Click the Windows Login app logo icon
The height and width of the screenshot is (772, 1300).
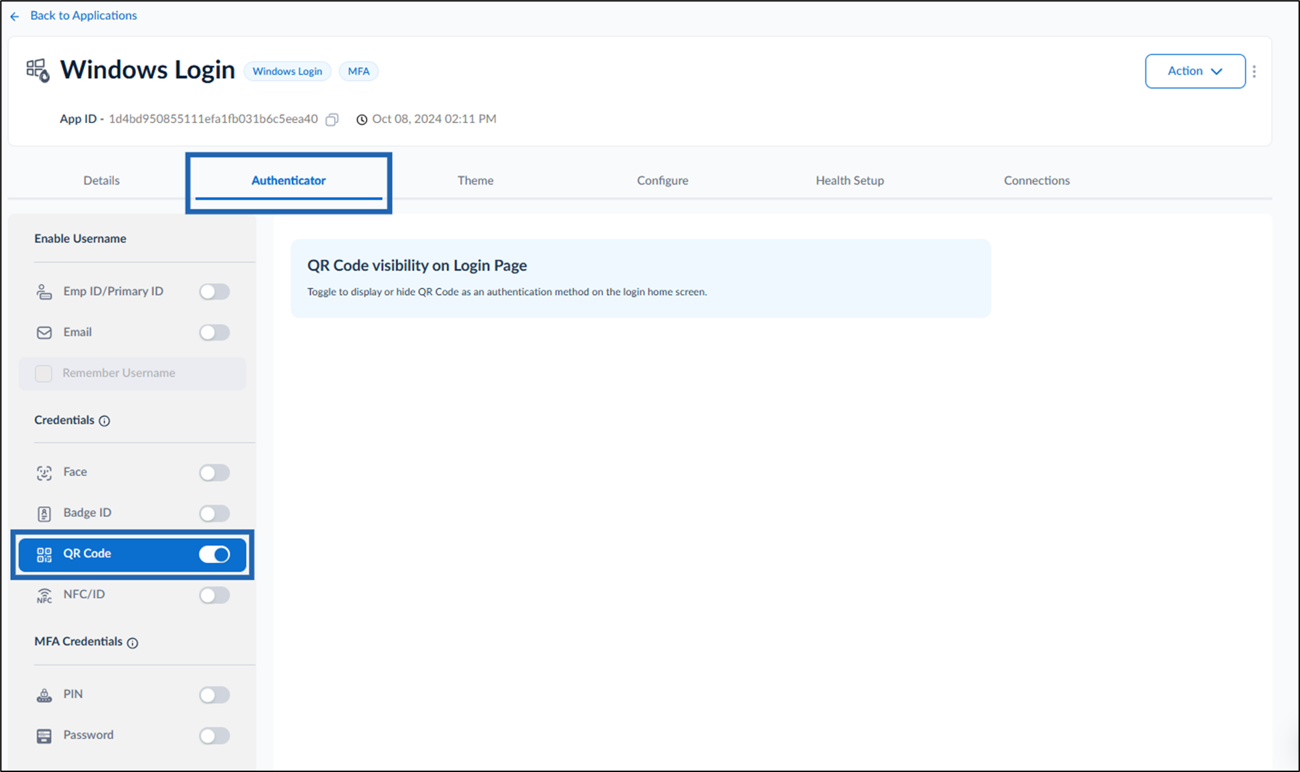[38, 70]
